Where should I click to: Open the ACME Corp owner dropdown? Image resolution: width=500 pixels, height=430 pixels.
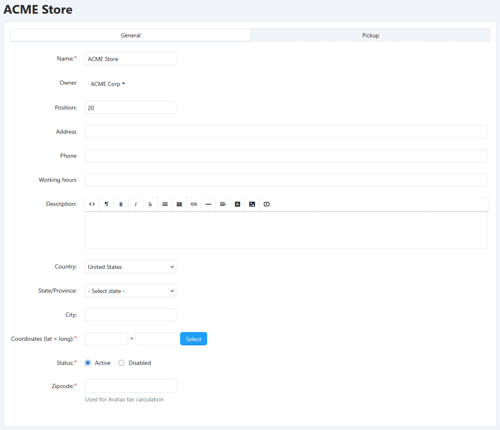point(108,84)
